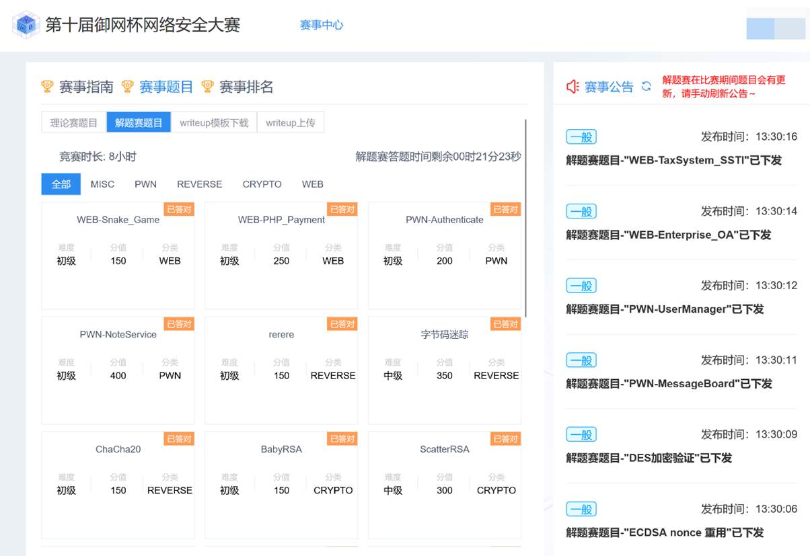Click 一般 tag of the 13:30:14 announcement

click(x=581, y=211)
